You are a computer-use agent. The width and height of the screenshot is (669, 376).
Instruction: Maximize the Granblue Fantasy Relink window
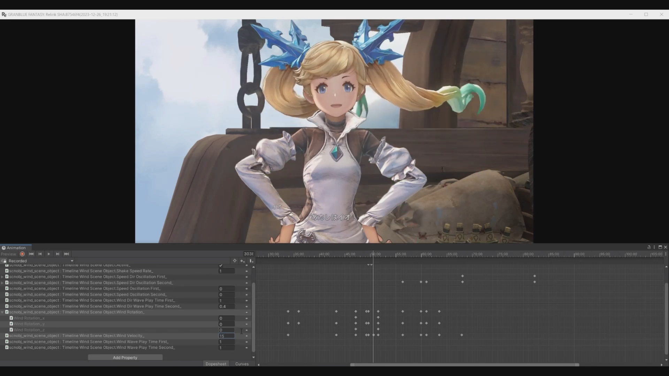[646, 14]
